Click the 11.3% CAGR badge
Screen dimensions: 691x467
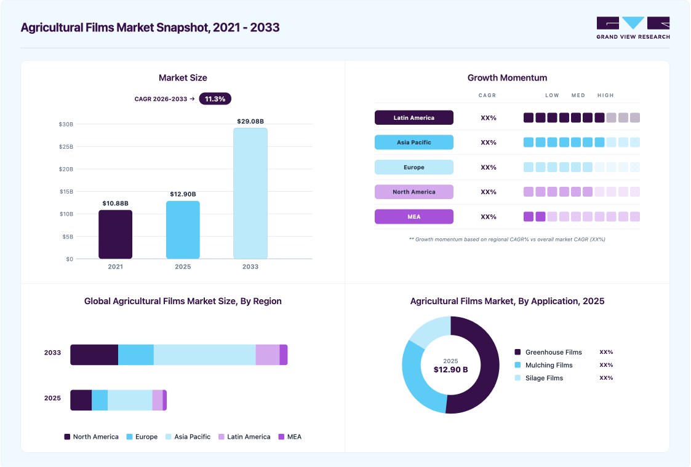215,99
